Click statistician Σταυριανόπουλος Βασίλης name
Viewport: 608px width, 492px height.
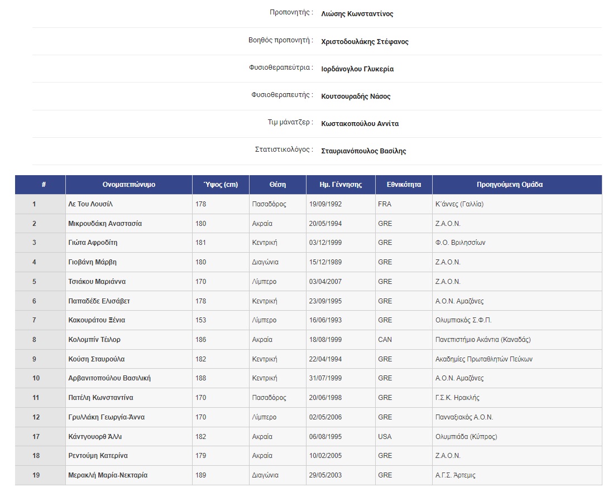point(363,151)
